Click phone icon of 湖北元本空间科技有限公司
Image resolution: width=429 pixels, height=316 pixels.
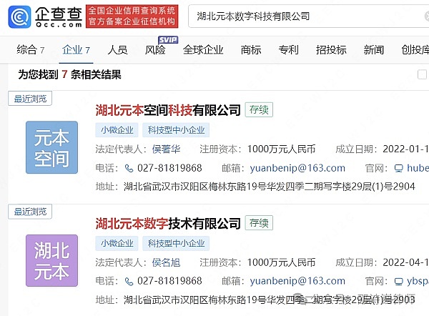coord(129,169)
